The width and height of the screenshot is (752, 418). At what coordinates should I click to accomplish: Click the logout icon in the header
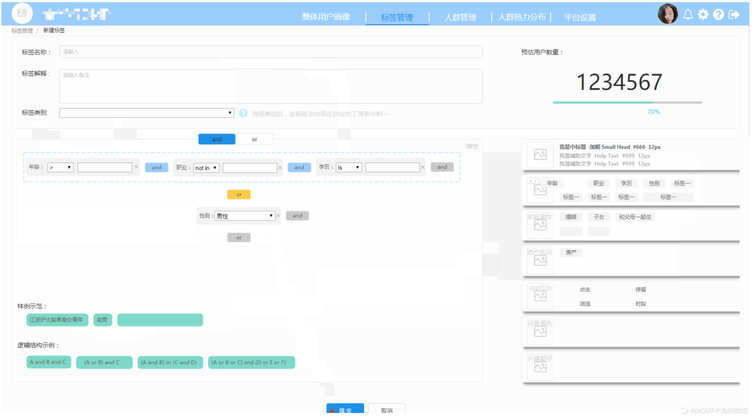[x=734, y=14]
